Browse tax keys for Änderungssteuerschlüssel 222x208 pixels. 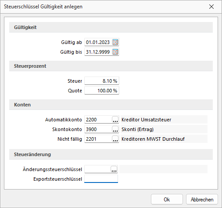[x=114, y=169]
